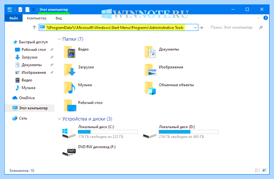Click the Go to arrow next to address bar
The width and height of the screenshot is (274, 179).
[202, 27]
